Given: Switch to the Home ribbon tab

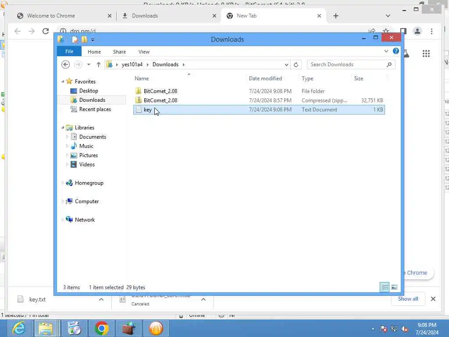Looking at the screenshot, I should [x=94, y=52].
